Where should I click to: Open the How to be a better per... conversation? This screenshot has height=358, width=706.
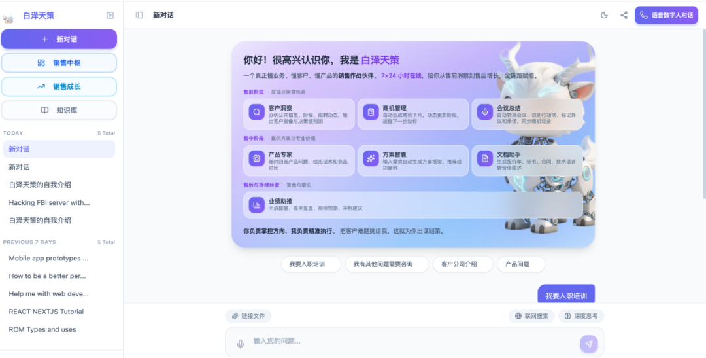[x=59, y=276]
